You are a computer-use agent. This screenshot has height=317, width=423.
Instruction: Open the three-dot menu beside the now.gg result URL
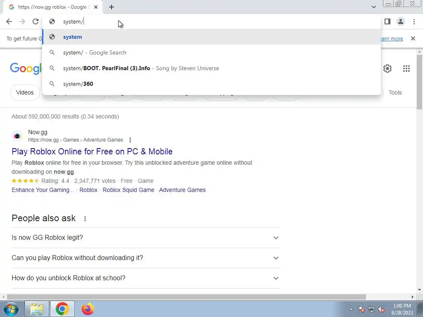[x=130, y=140]
